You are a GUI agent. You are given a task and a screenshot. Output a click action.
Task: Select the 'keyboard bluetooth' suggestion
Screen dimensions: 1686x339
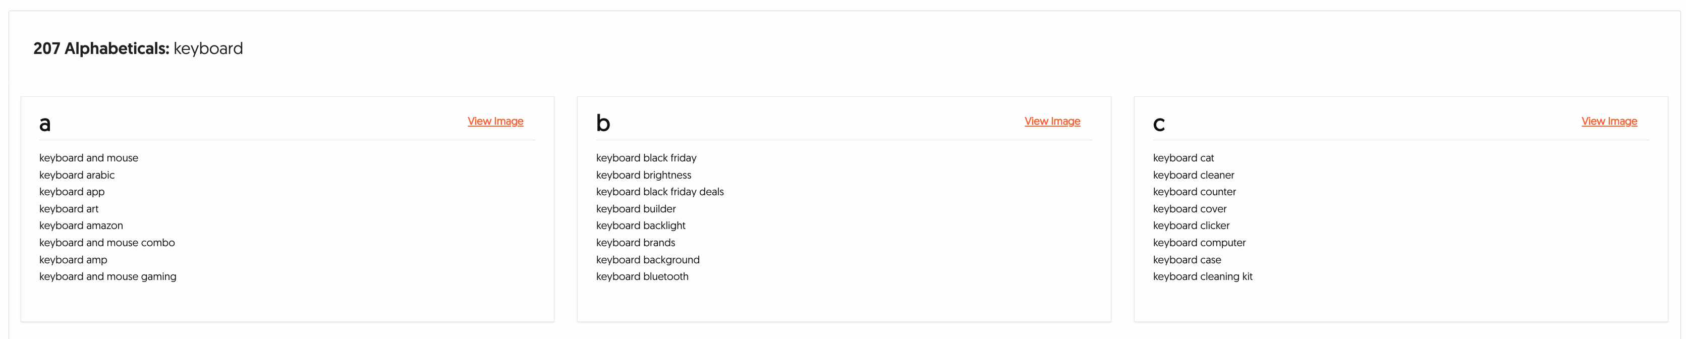click(642, 277)
